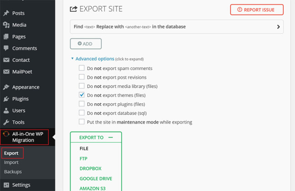Click the Contact envelope icon
Screen dimensions: 295x191
tap(6, 60)
